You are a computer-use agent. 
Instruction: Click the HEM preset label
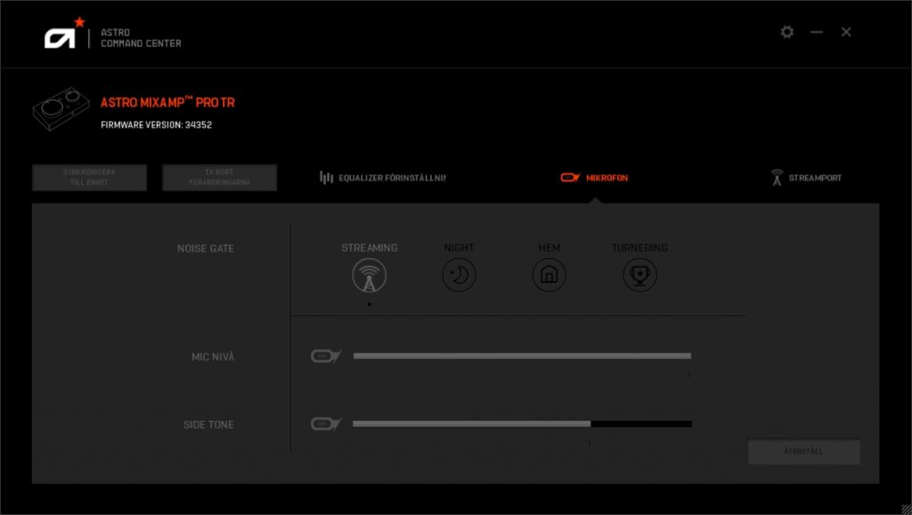[x=549, y=248]
